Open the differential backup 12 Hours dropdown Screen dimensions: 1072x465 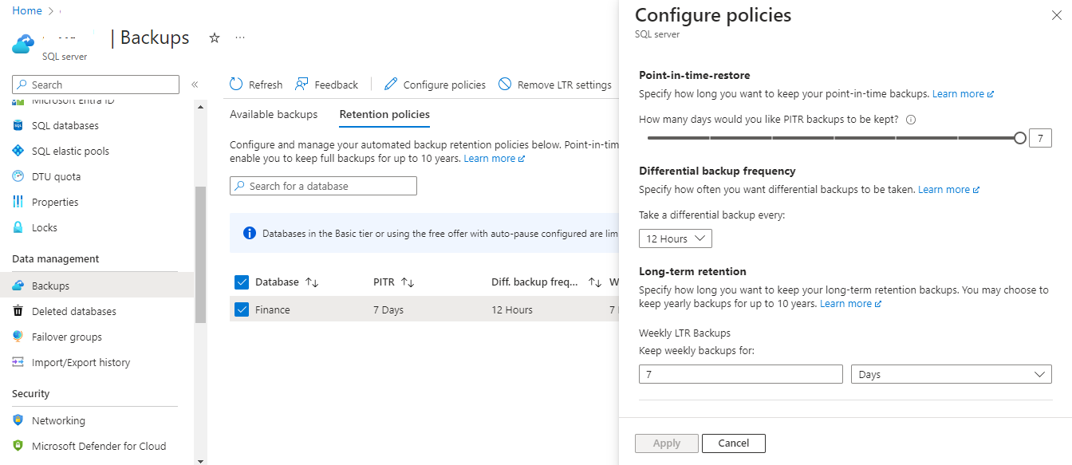click(x=675, y=238)
